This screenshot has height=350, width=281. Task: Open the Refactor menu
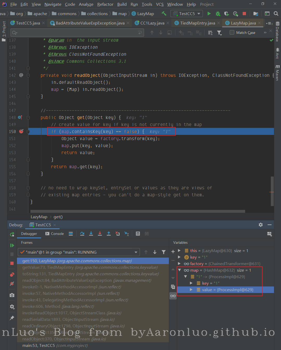(x=105, y=4)
